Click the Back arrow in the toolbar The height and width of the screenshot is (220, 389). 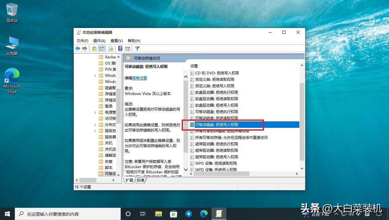pos(78,49)
